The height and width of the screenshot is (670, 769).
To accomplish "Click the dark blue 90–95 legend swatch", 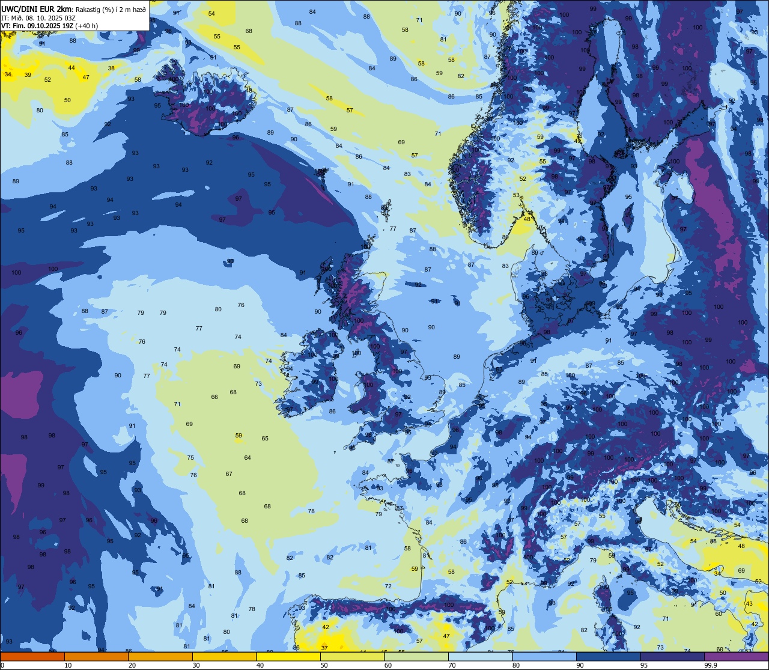I will click(608, 657).
